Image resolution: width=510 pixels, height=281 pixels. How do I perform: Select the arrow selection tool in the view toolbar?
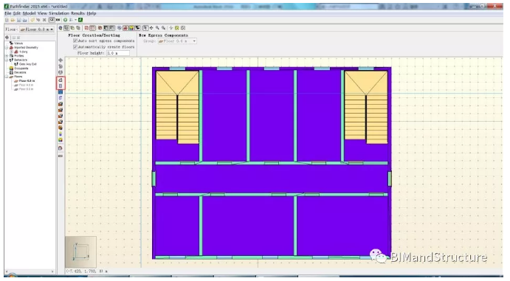pos(145,28)
